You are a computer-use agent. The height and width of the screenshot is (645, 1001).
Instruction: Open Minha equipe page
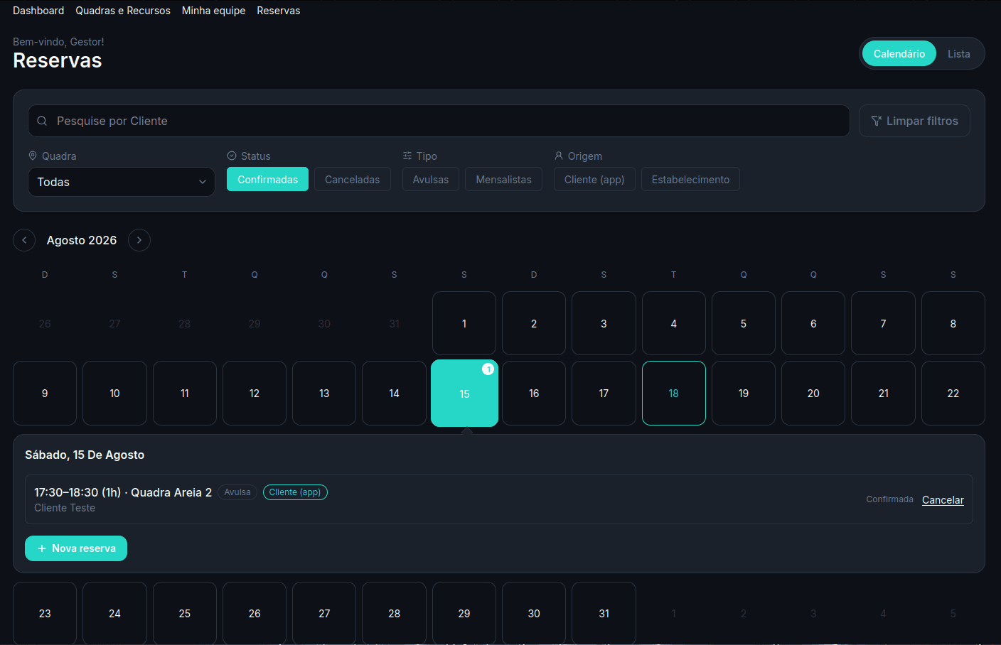(213, 11)
